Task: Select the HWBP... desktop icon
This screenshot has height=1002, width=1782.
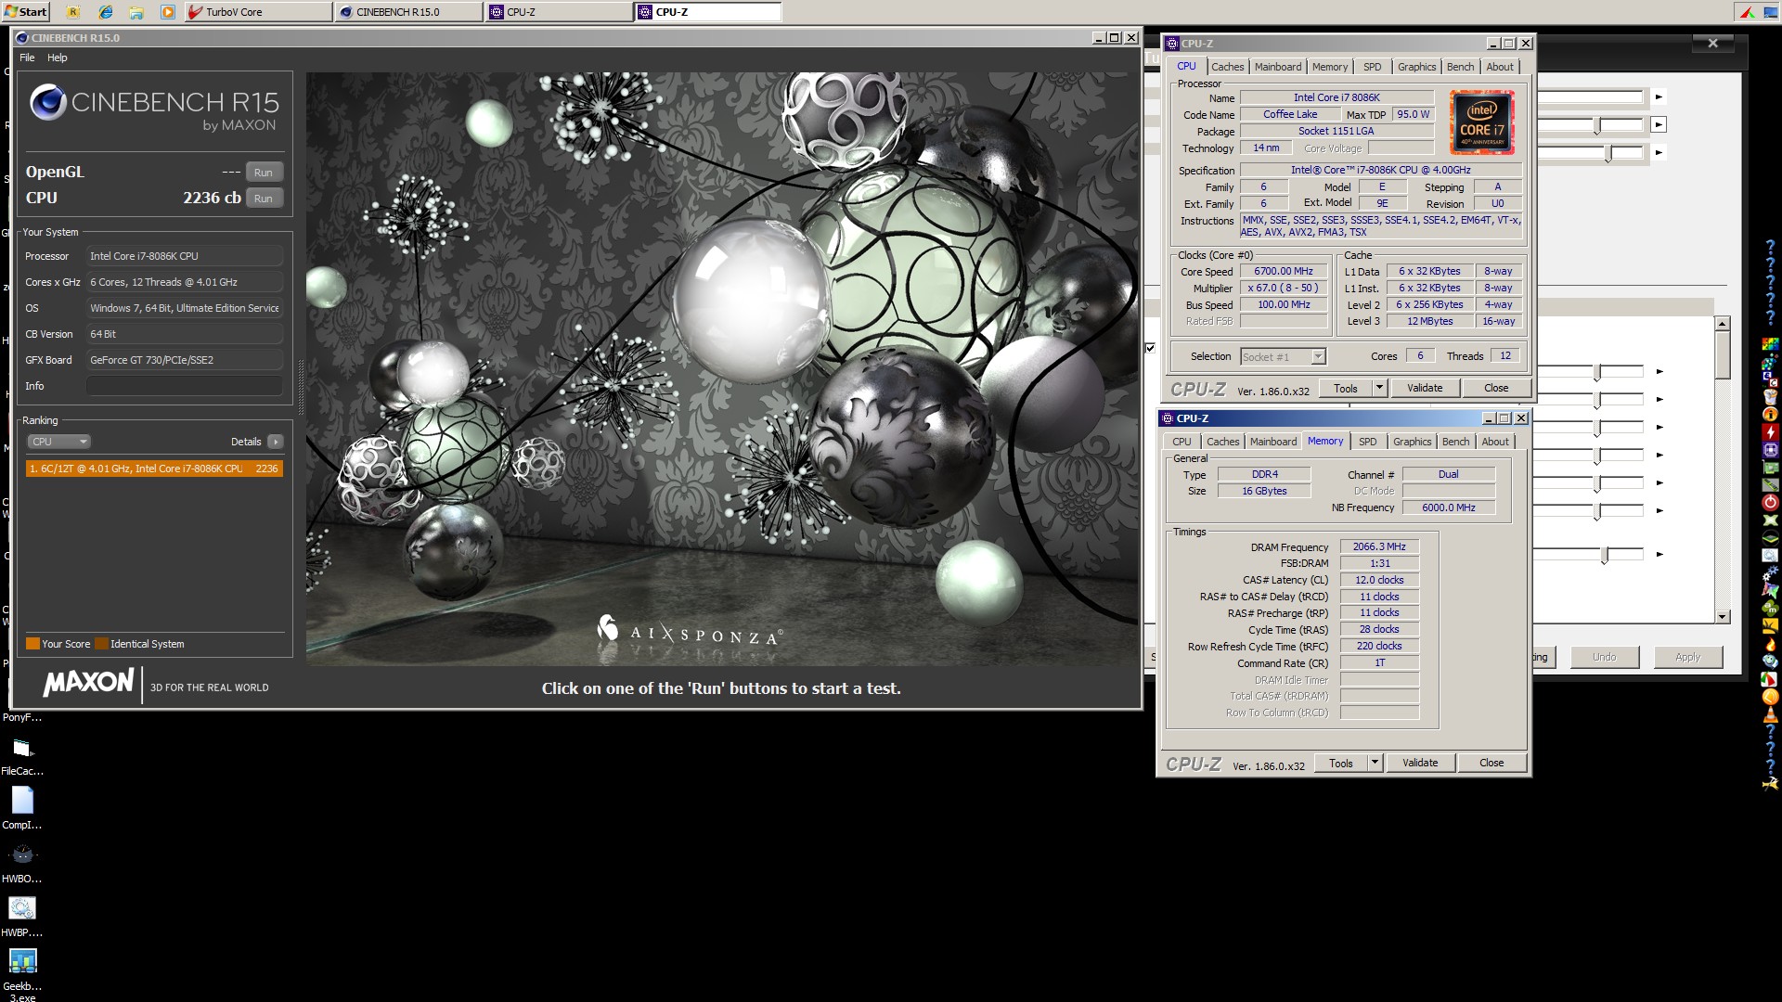Action: tap(22, 917)
